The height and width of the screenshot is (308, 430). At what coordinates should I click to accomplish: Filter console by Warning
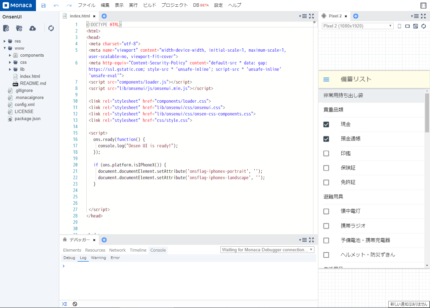[98, 258]
